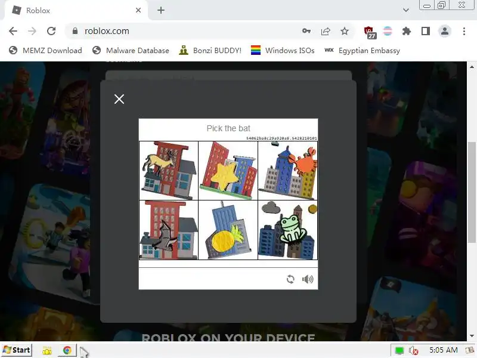The image size is (477, 358).
Task: Open Chrome from the taskbar
Action: (67, 350)
